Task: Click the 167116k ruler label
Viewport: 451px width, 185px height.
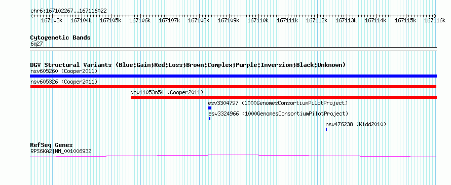Action: point(435,20)
